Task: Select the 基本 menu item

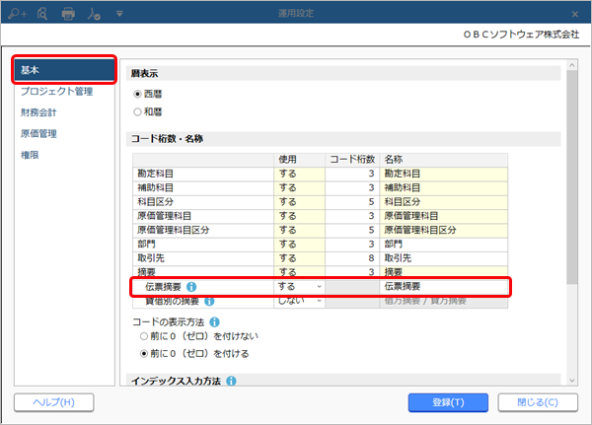Action: [x=64, y=70]
